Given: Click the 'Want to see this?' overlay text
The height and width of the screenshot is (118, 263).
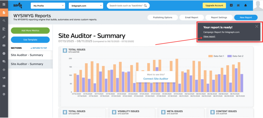Looking at the screenshot, I should click(x=156, y=74).
